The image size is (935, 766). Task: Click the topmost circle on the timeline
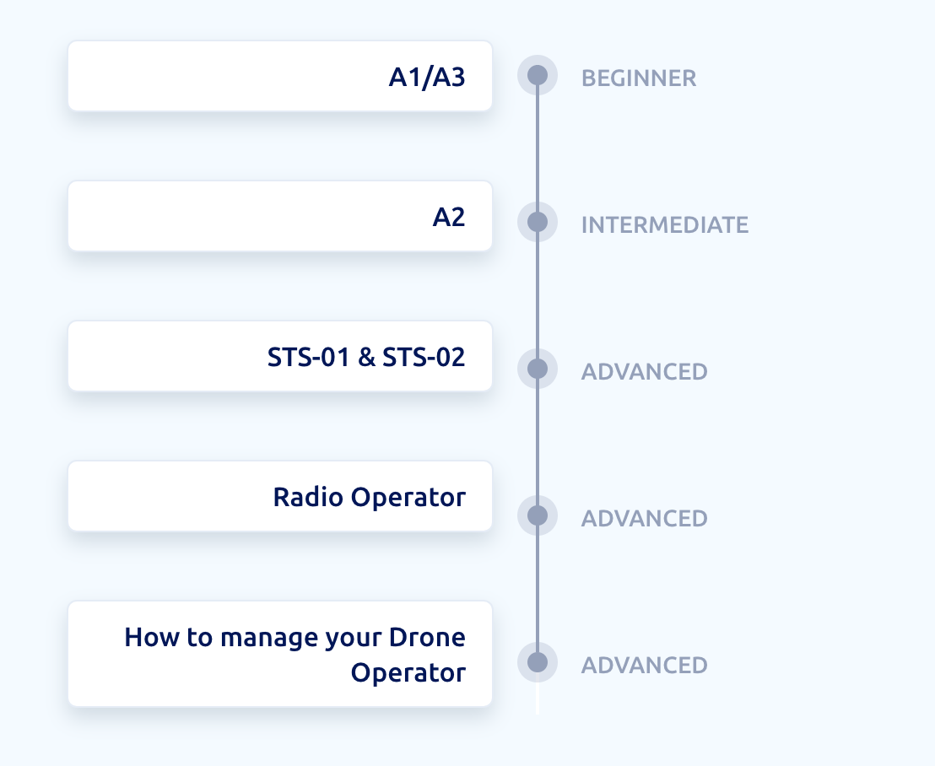click(x=537, y=75)
